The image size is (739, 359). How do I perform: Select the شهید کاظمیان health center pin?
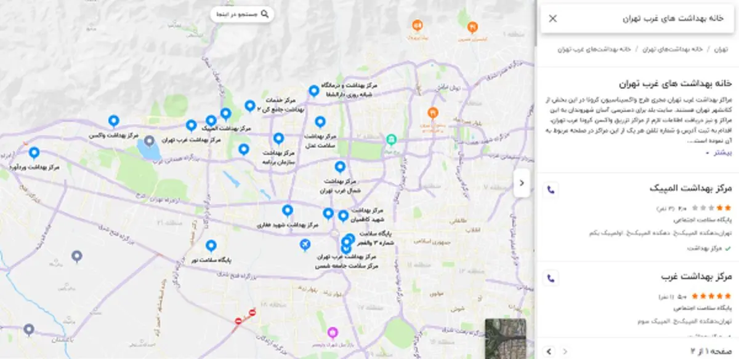click(343, 216)
